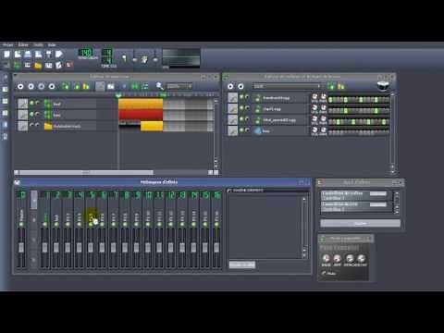Click the Add button in the controller rack
This screenshot has width=444, height=333.
pyautogui.click(x=360, y=224)
